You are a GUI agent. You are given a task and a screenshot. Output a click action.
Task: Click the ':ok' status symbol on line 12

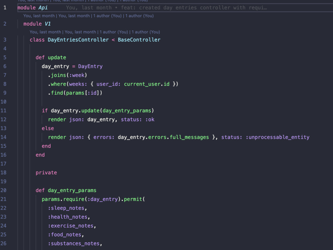[150, 119]
